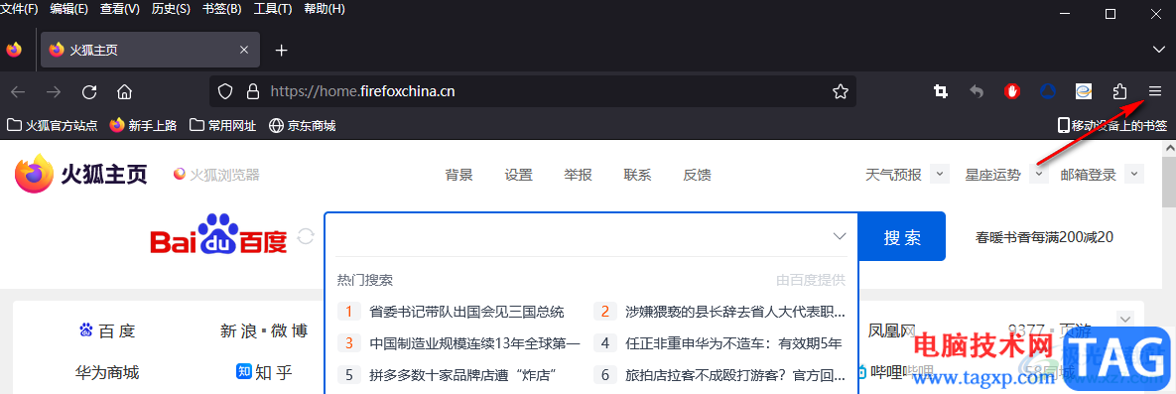The height and width of the screenshot is (394, 1176).
Task: Click the pinned Firefox icon left of tabs
Action: pos(14,51)
